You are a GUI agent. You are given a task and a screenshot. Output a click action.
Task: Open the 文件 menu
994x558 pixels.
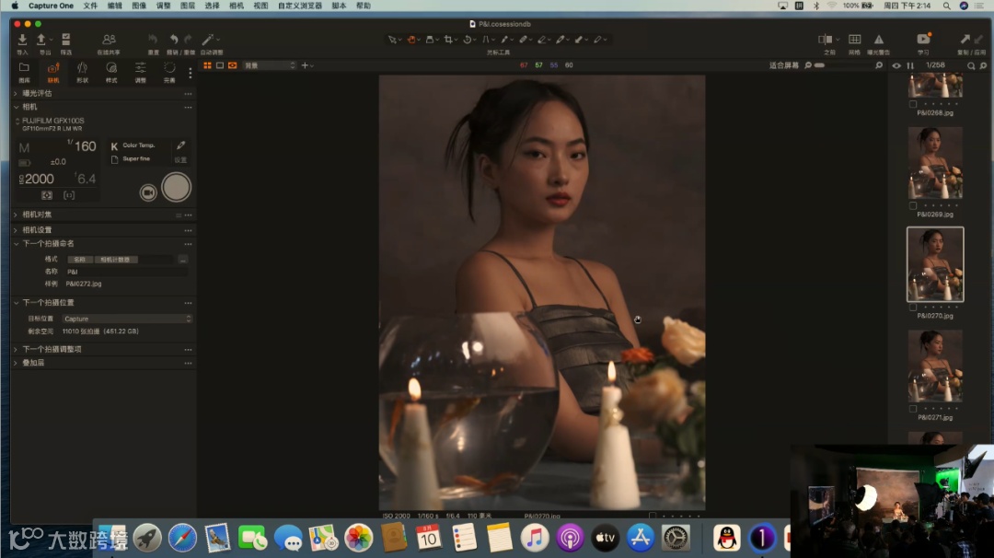pyautogui.click(x=90, y=6)
